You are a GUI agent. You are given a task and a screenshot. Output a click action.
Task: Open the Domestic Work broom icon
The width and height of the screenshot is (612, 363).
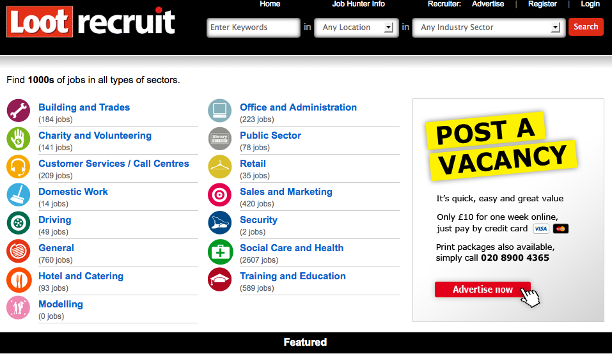[19, 195]
